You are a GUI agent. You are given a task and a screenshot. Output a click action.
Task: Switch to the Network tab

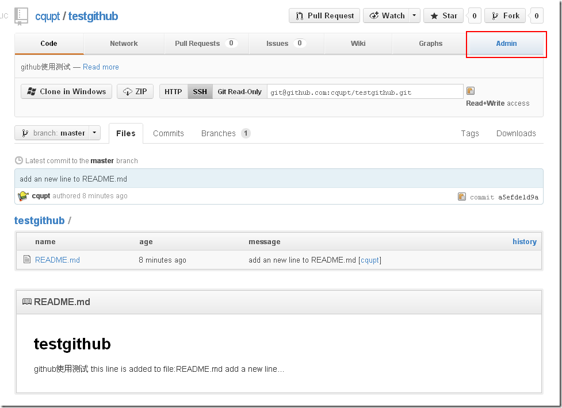pyautogui.click(x=124, y=43)
